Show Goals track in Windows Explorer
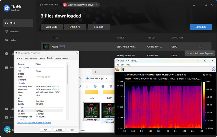The image size is (217, 137). click(x=200, y=46)
